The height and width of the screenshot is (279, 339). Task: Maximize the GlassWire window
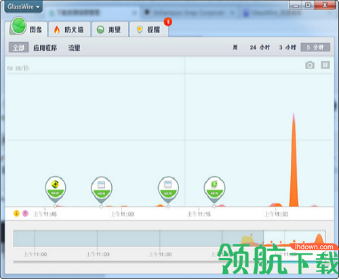(x=308, y=5)
